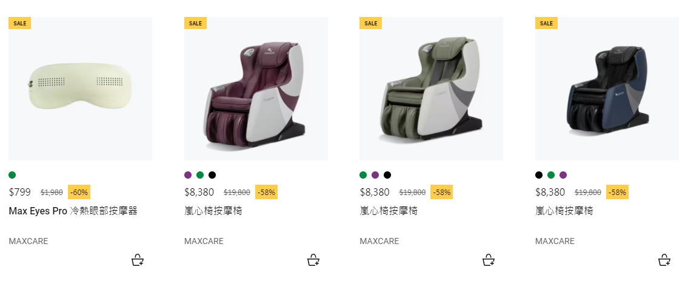Open the purple massage chair image
Image resolution: width=685 pixels, height=284 pixels.
[256, 88]
